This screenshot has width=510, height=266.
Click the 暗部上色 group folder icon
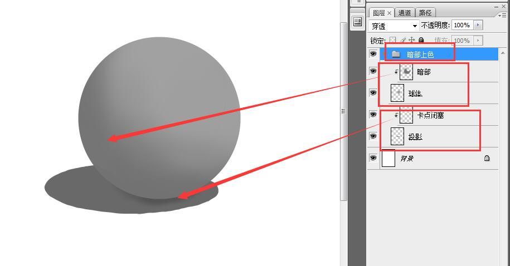pyautogui.click(x=396, y=54)
